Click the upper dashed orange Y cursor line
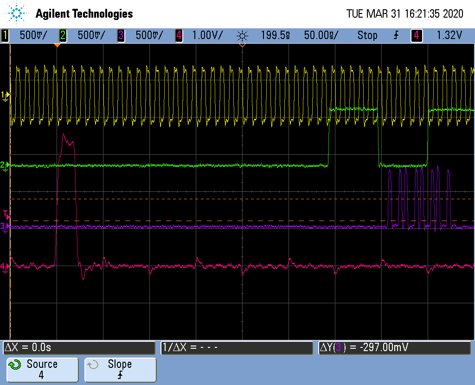475x385 pixels. click(x=242, y=199)
